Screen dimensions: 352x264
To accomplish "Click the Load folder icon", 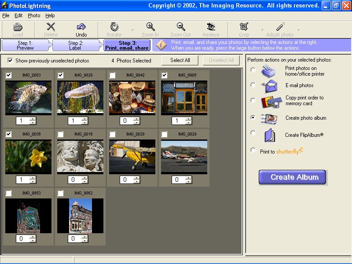I will coord(18,27).
